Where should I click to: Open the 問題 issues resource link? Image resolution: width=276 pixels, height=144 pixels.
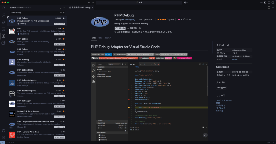coord(218,103)
